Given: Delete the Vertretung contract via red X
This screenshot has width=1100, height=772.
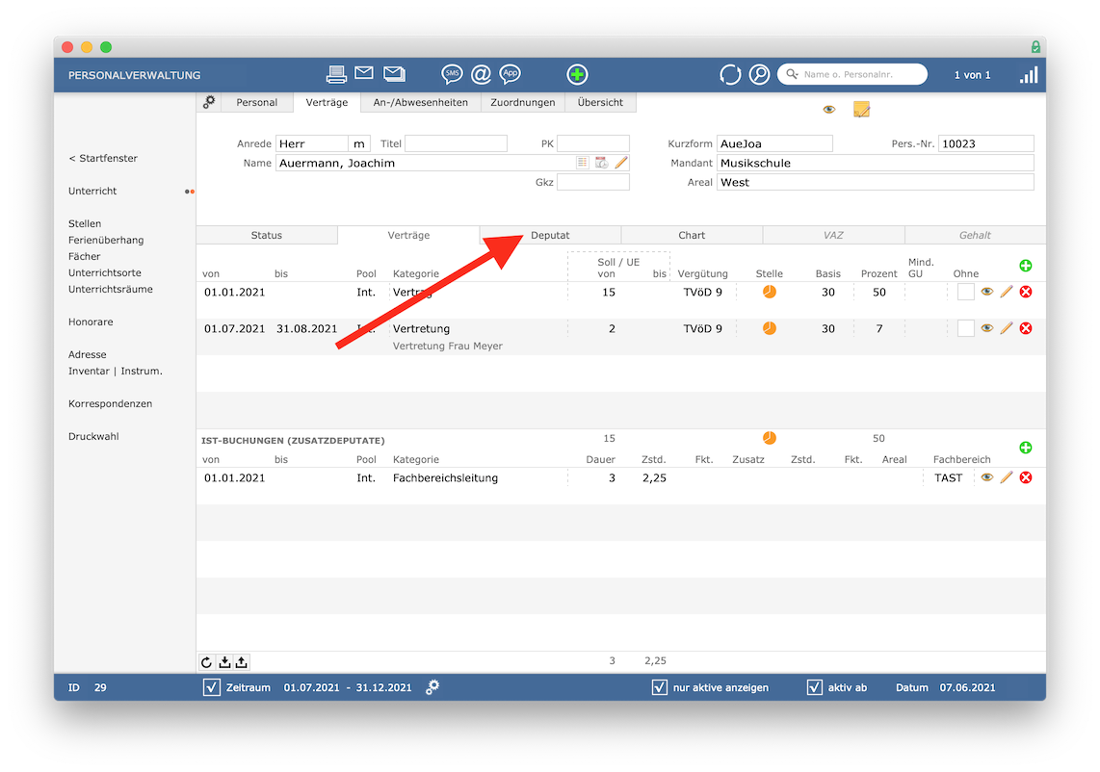Looking at the screenshot, I should coord(1026,328).
